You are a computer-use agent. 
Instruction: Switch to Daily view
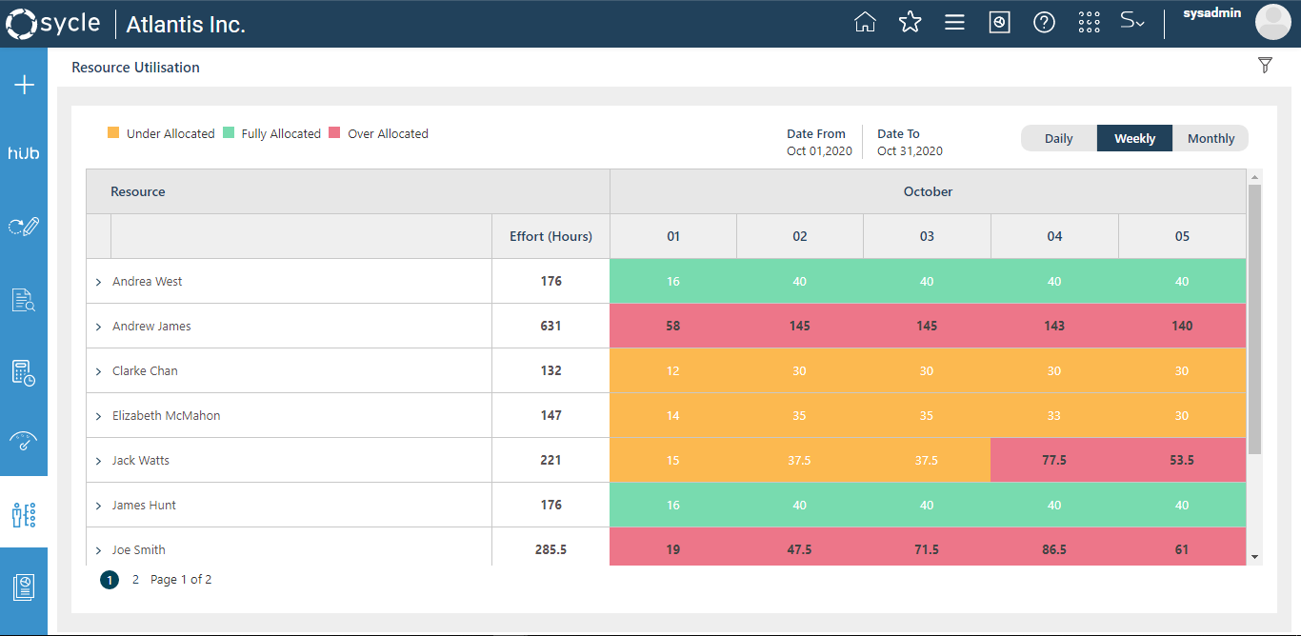point(1059,138)
